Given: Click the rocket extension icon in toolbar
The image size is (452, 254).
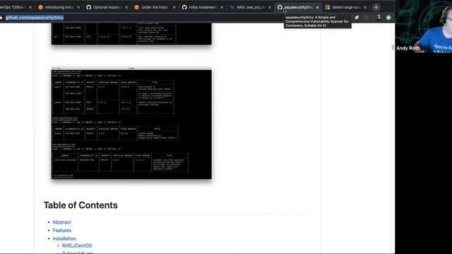Looking at the screenshot, I should (357, 18).
